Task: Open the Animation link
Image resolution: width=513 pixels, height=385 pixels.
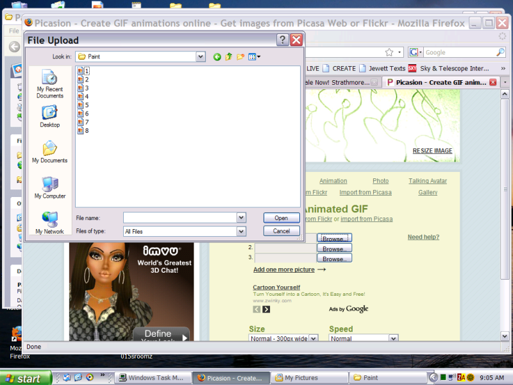Action: [x=333, y=181]
